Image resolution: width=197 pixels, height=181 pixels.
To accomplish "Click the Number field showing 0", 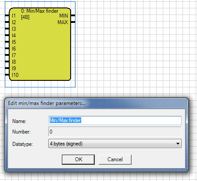I will pyautogui.click(x=115, y=132).
